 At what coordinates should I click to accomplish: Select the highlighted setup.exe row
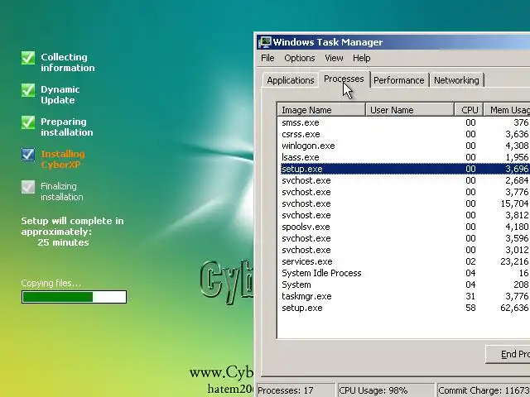[x=405, y=169]
